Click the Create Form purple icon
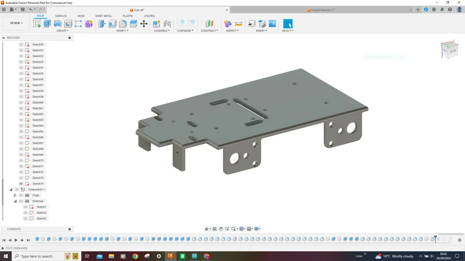Image resolution: width=465 pixels, height=261 pixels. [89, 24]
